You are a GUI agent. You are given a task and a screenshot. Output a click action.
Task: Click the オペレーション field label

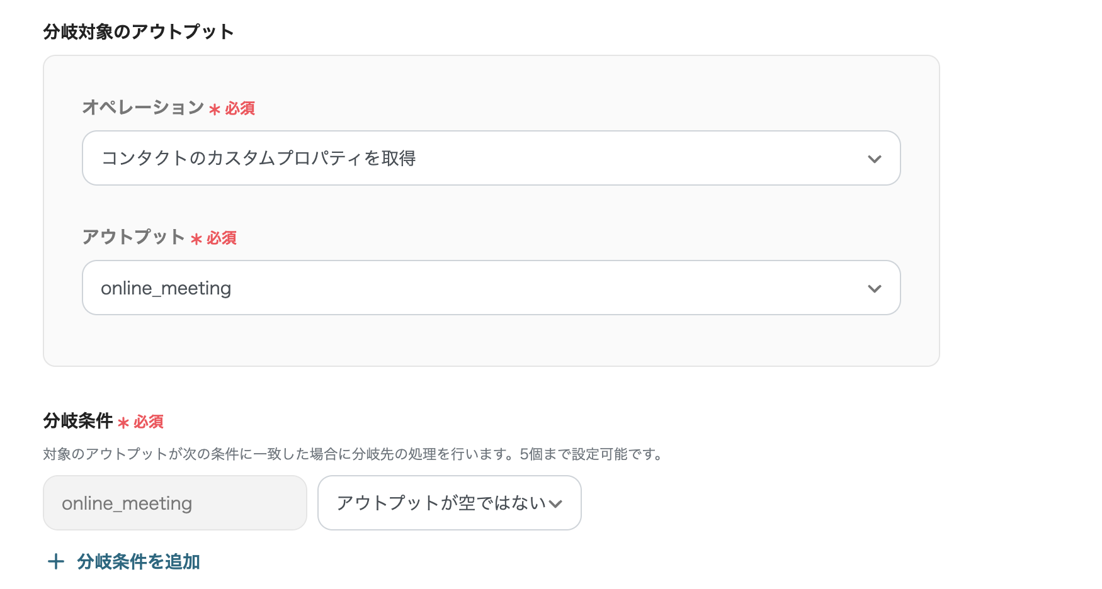pyautogui.click(x=140, y=108)
